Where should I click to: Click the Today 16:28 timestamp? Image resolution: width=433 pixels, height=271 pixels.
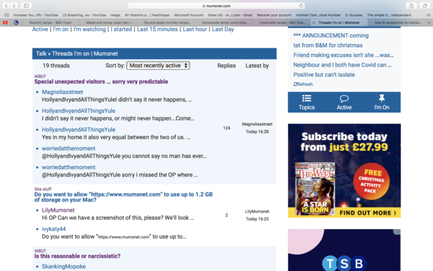[257, 132]
